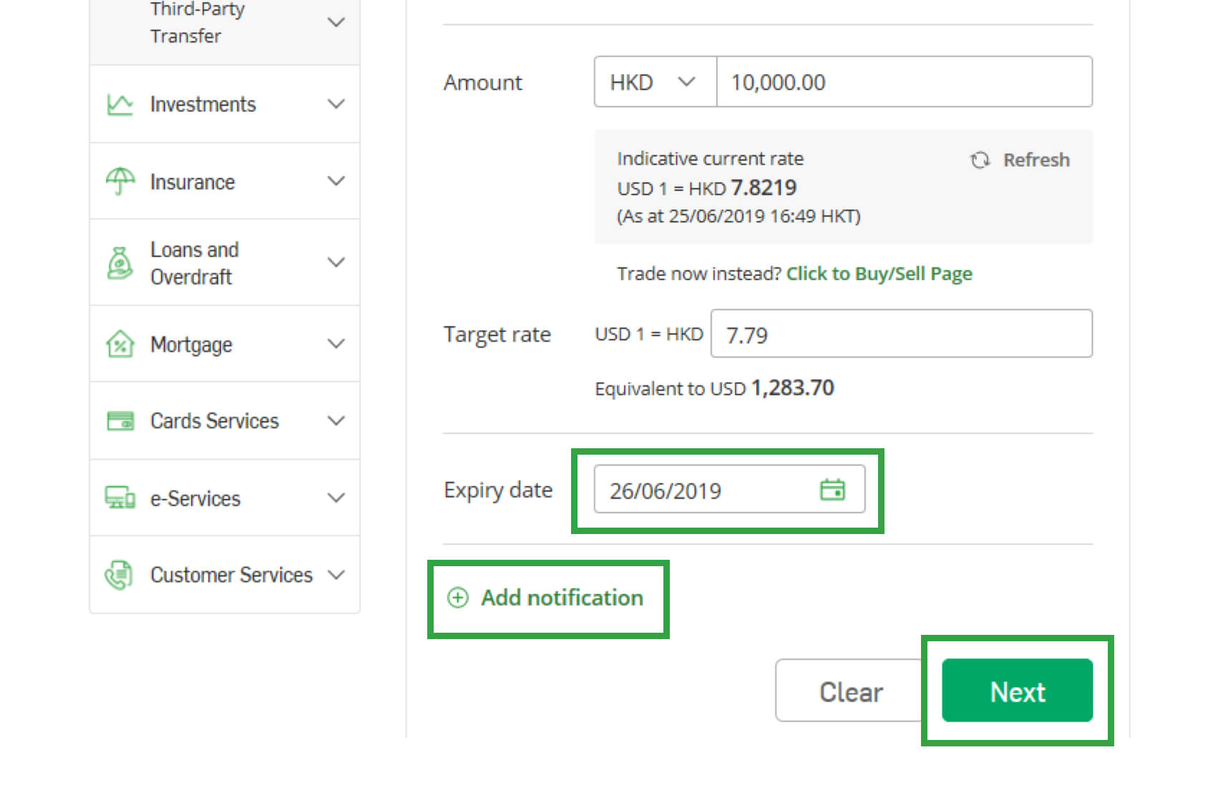
Task: Click the Loans and Overdraft money bag icon
Action: (x=120, y=263)
